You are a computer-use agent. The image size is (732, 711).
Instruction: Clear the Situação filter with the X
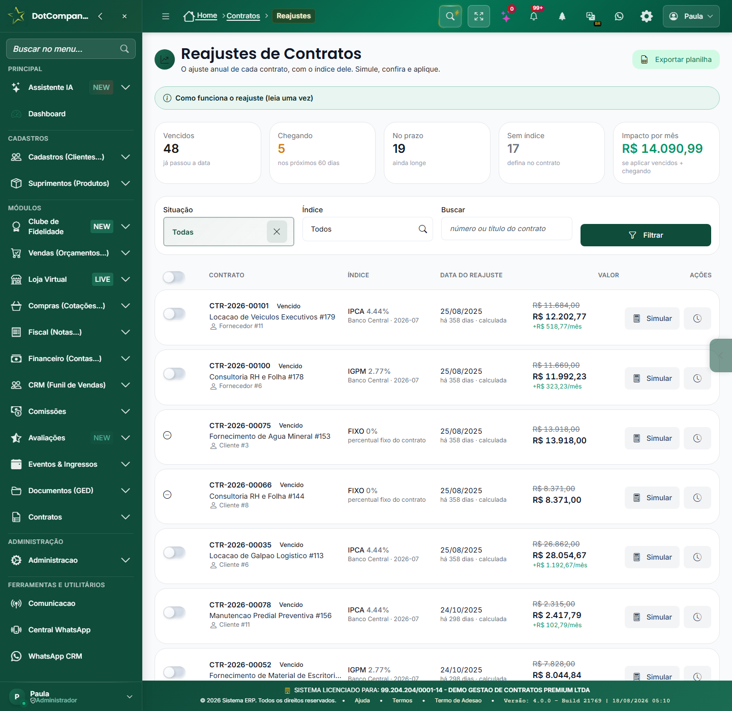coord(277,232)
